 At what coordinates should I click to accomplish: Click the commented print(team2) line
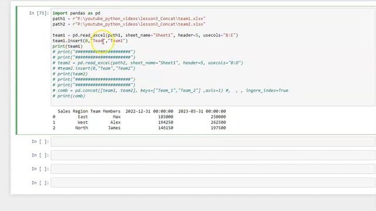pyautogui.click(x=70, y=74)
